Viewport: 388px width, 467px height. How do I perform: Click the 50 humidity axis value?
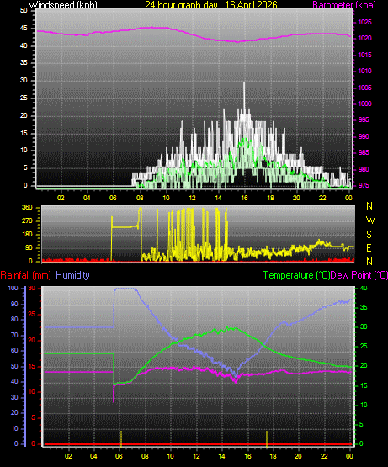point(14,366)
